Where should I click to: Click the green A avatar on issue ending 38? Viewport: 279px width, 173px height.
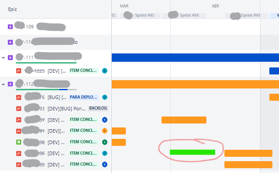pos(105,142)
